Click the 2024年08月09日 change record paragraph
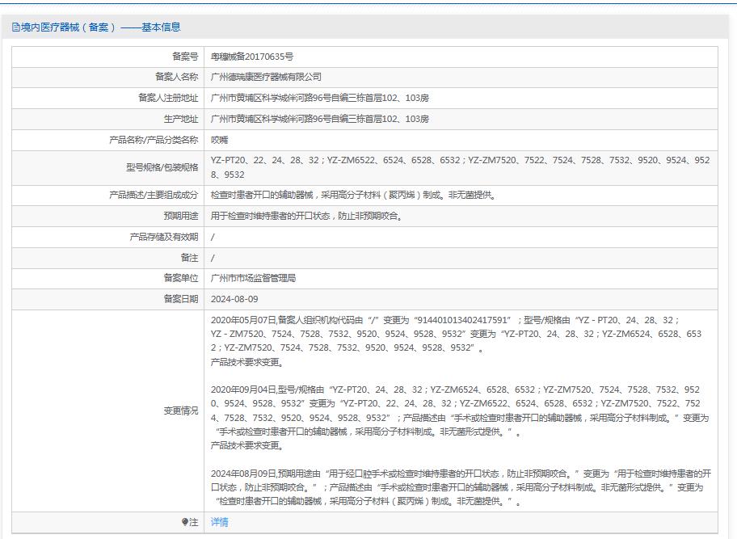The width and height of the screenshot is (737, 539). [x=459, y=486]
